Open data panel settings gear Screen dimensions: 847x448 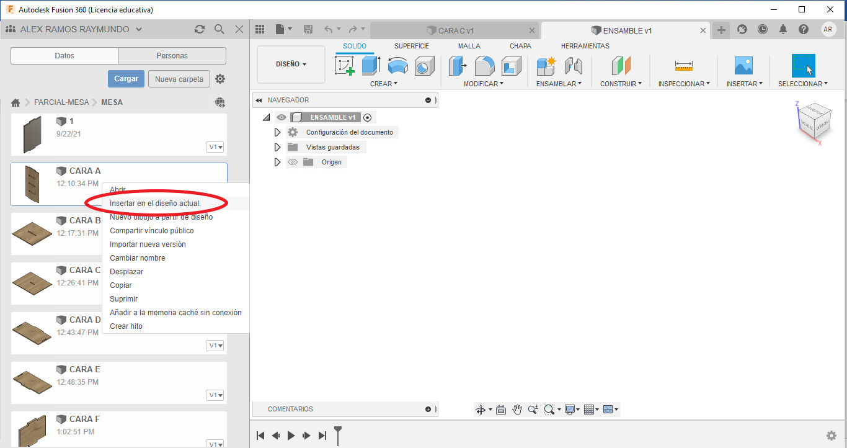pos(220,79)
